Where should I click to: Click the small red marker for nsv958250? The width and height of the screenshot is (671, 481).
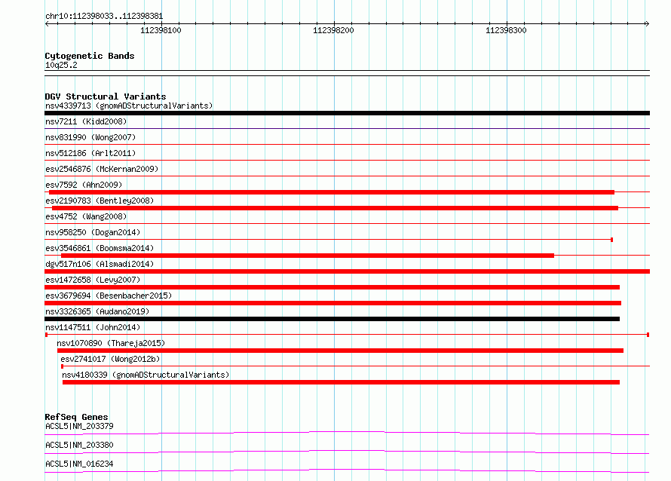coord(612,240)
